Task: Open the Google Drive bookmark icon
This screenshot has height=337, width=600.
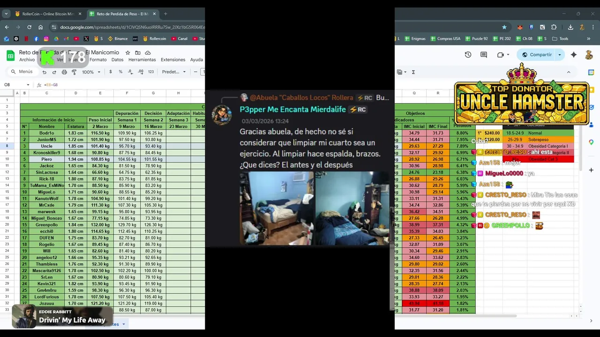Action: (x=56, y=39)
